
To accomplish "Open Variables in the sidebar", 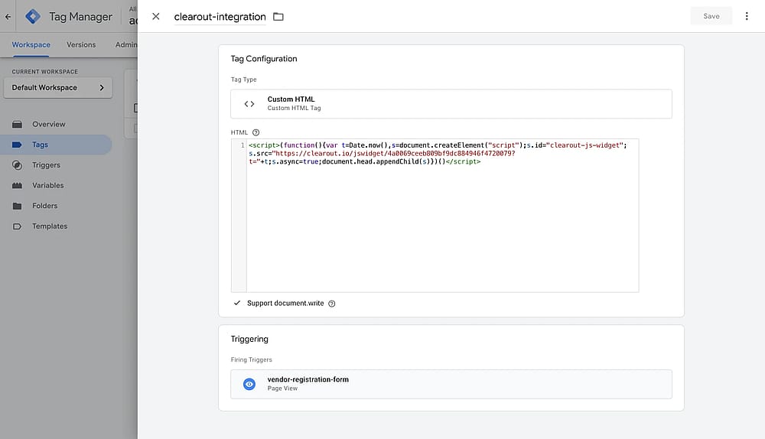I will click(x=47, y=186).
